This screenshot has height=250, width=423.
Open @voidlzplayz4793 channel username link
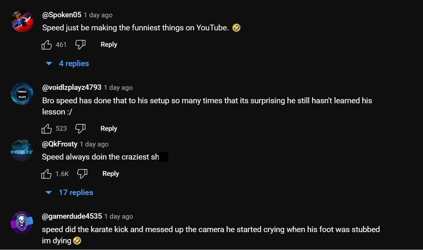(x=72, y=87)
